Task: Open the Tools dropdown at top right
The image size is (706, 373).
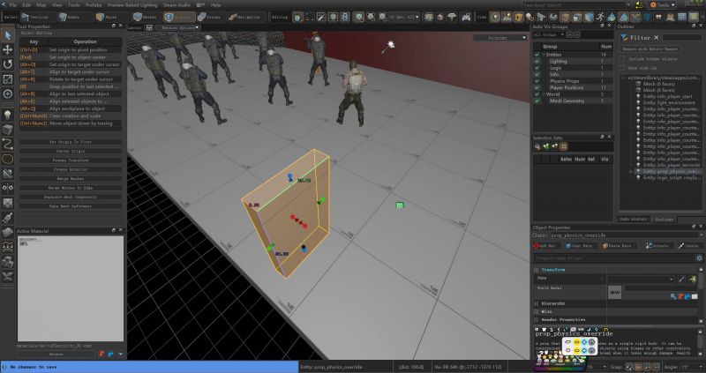Action: click(x=663, y=5)
